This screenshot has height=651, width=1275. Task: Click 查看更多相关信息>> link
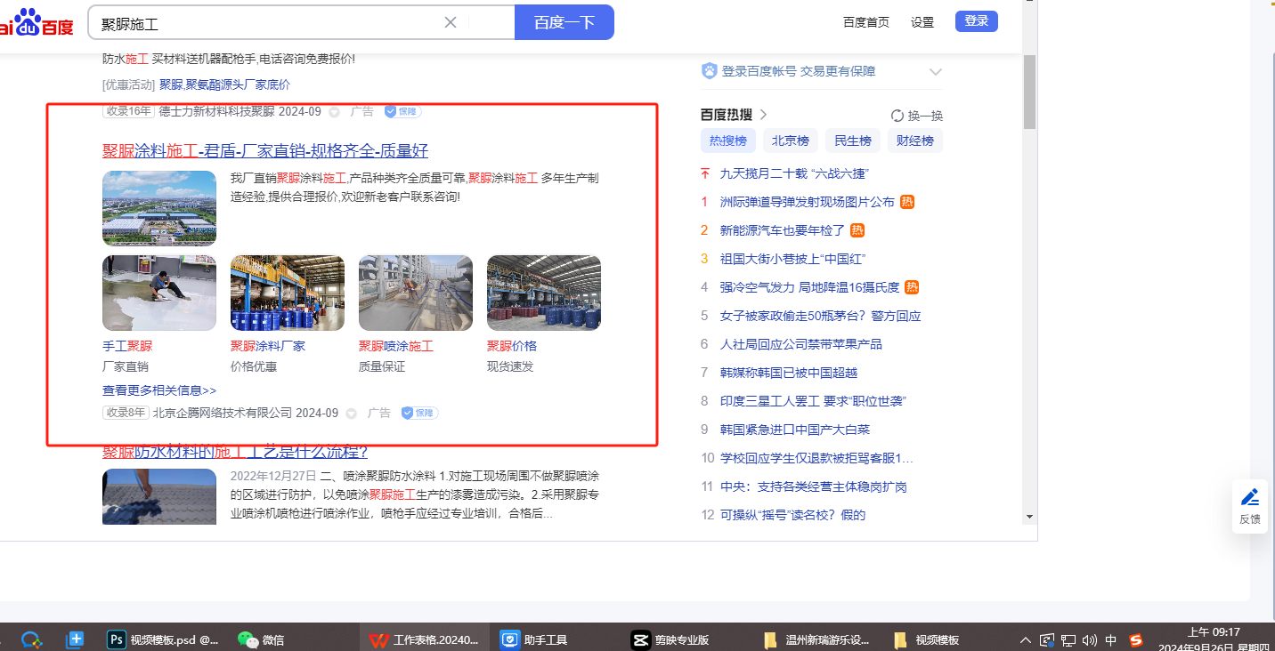[x=159, y=390]
